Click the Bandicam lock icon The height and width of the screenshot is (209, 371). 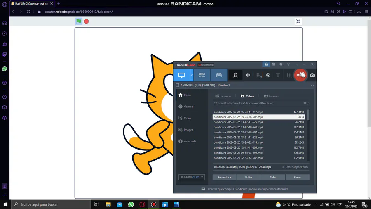(x=266, y=64)
